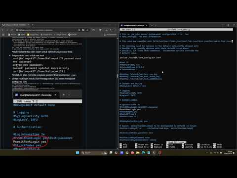
Task: Expand the terminal new-tab dropdown
Action: 156,25
